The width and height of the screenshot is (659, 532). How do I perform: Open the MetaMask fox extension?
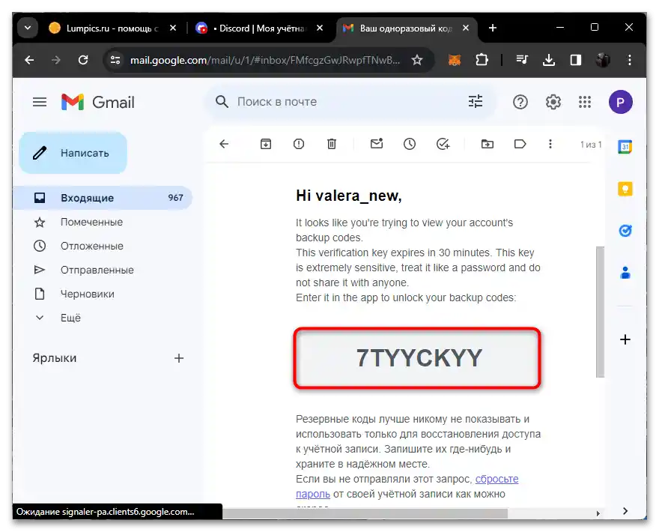click(455, 60)
